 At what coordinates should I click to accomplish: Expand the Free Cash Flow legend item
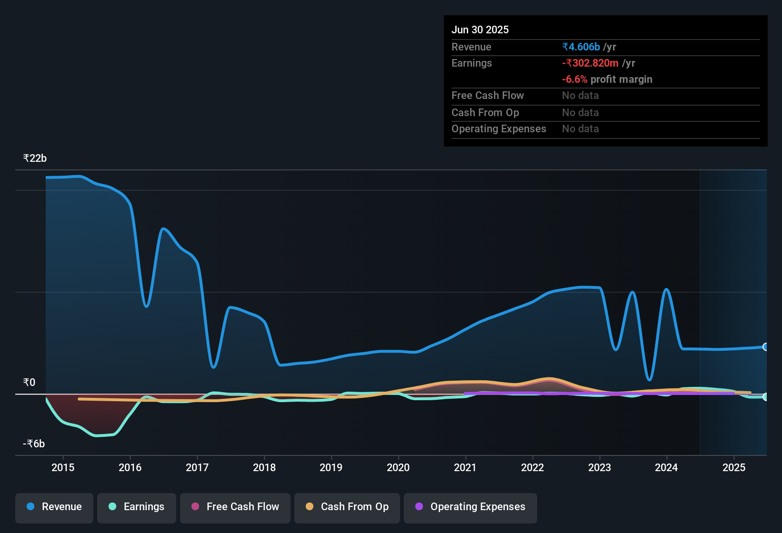(235, 508)
